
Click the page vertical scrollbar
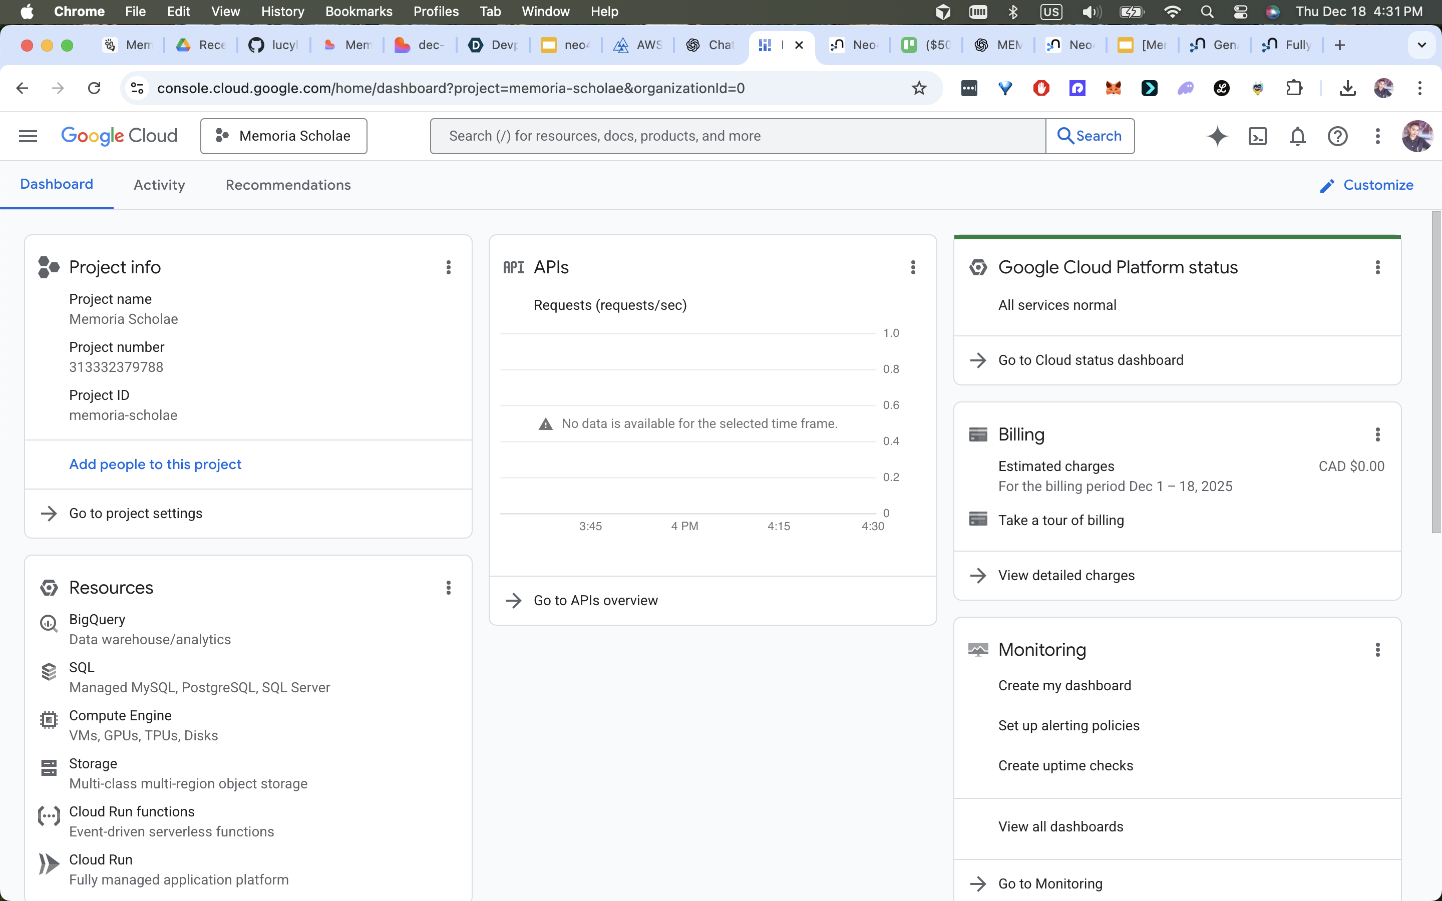pos(1436,372)
